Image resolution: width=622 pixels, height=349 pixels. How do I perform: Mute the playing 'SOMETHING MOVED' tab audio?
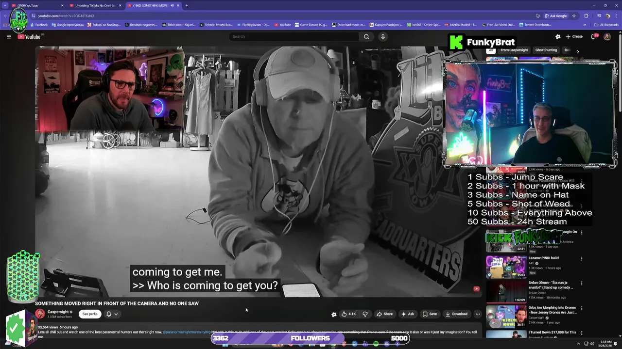(x=172, y=5)
